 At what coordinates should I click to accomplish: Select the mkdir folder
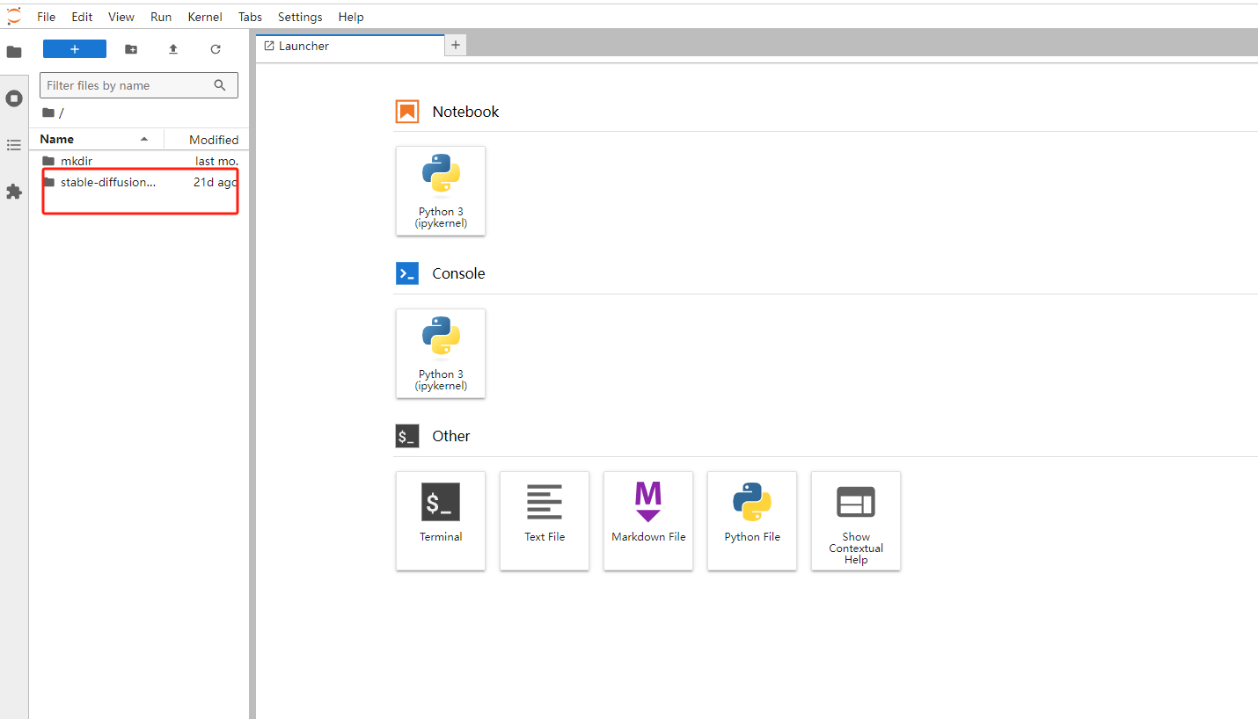coord(139,161)
